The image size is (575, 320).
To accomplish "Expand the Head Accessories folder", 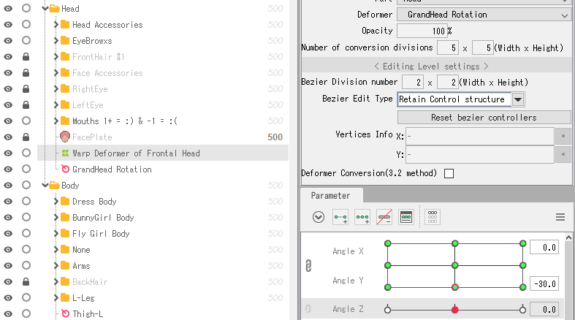I will [x=56, y=25].
